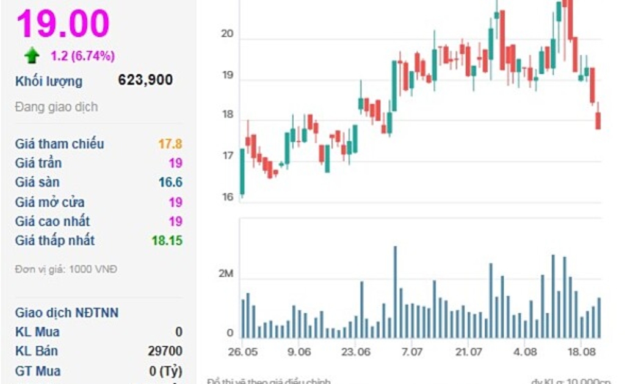Click the 2M volume axis label
Screen dimensions: 641x384
[x=226, y=274]
